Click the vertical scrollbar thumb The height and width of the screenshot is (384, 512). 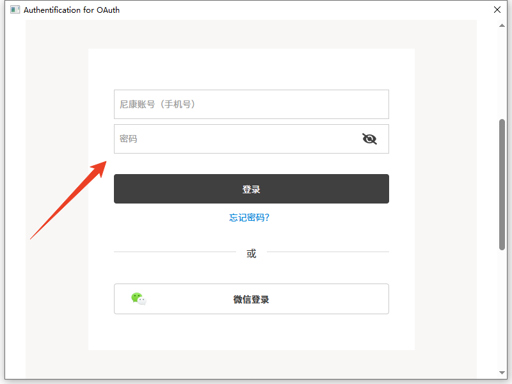pos(502,184)
